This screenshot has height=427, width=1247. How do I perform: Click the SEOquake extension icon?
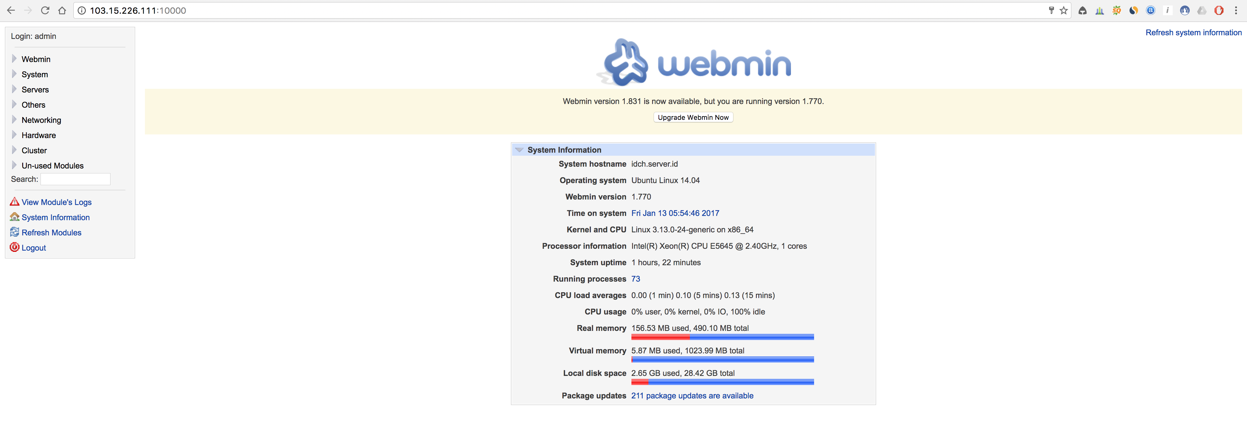pos(1116,10)
